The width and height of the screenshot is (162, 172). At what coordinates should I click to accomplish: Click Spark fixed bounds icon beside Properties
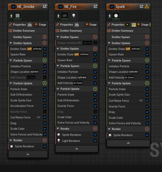pos(127,25)
